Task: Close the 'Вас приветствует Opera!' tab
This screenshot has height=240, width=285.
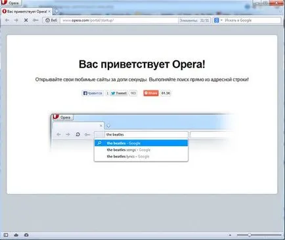Action: point(49,11)
